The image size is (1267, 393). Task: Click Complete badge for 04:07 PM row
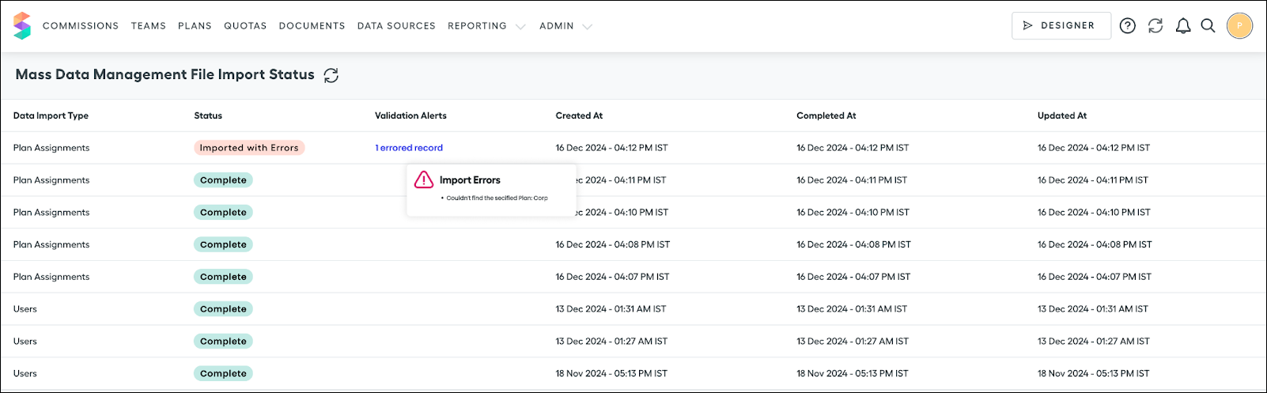(x=223, y=277)
